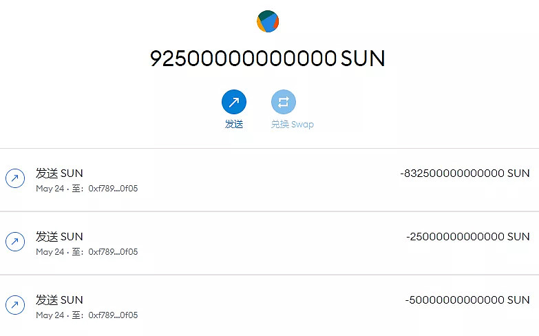The image size is (539, 336).
Task: Open 发送 SUN title of -832500000000000 transaction
Action: [59, 173]
